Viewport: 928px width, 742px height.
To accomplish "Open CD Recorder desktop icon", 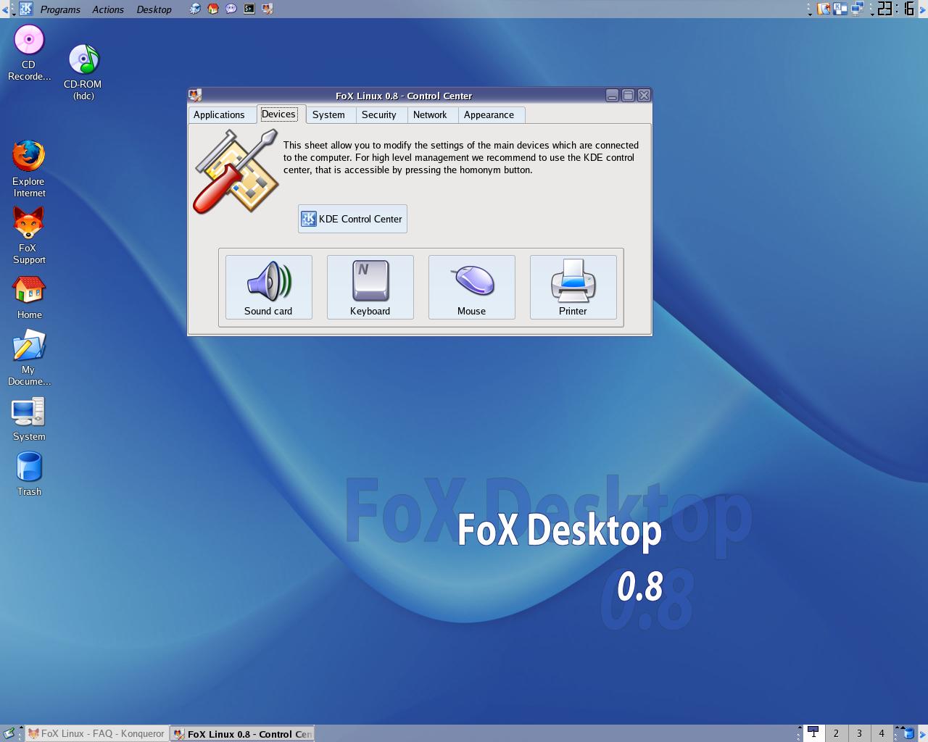I will click(x=29, y=53).
